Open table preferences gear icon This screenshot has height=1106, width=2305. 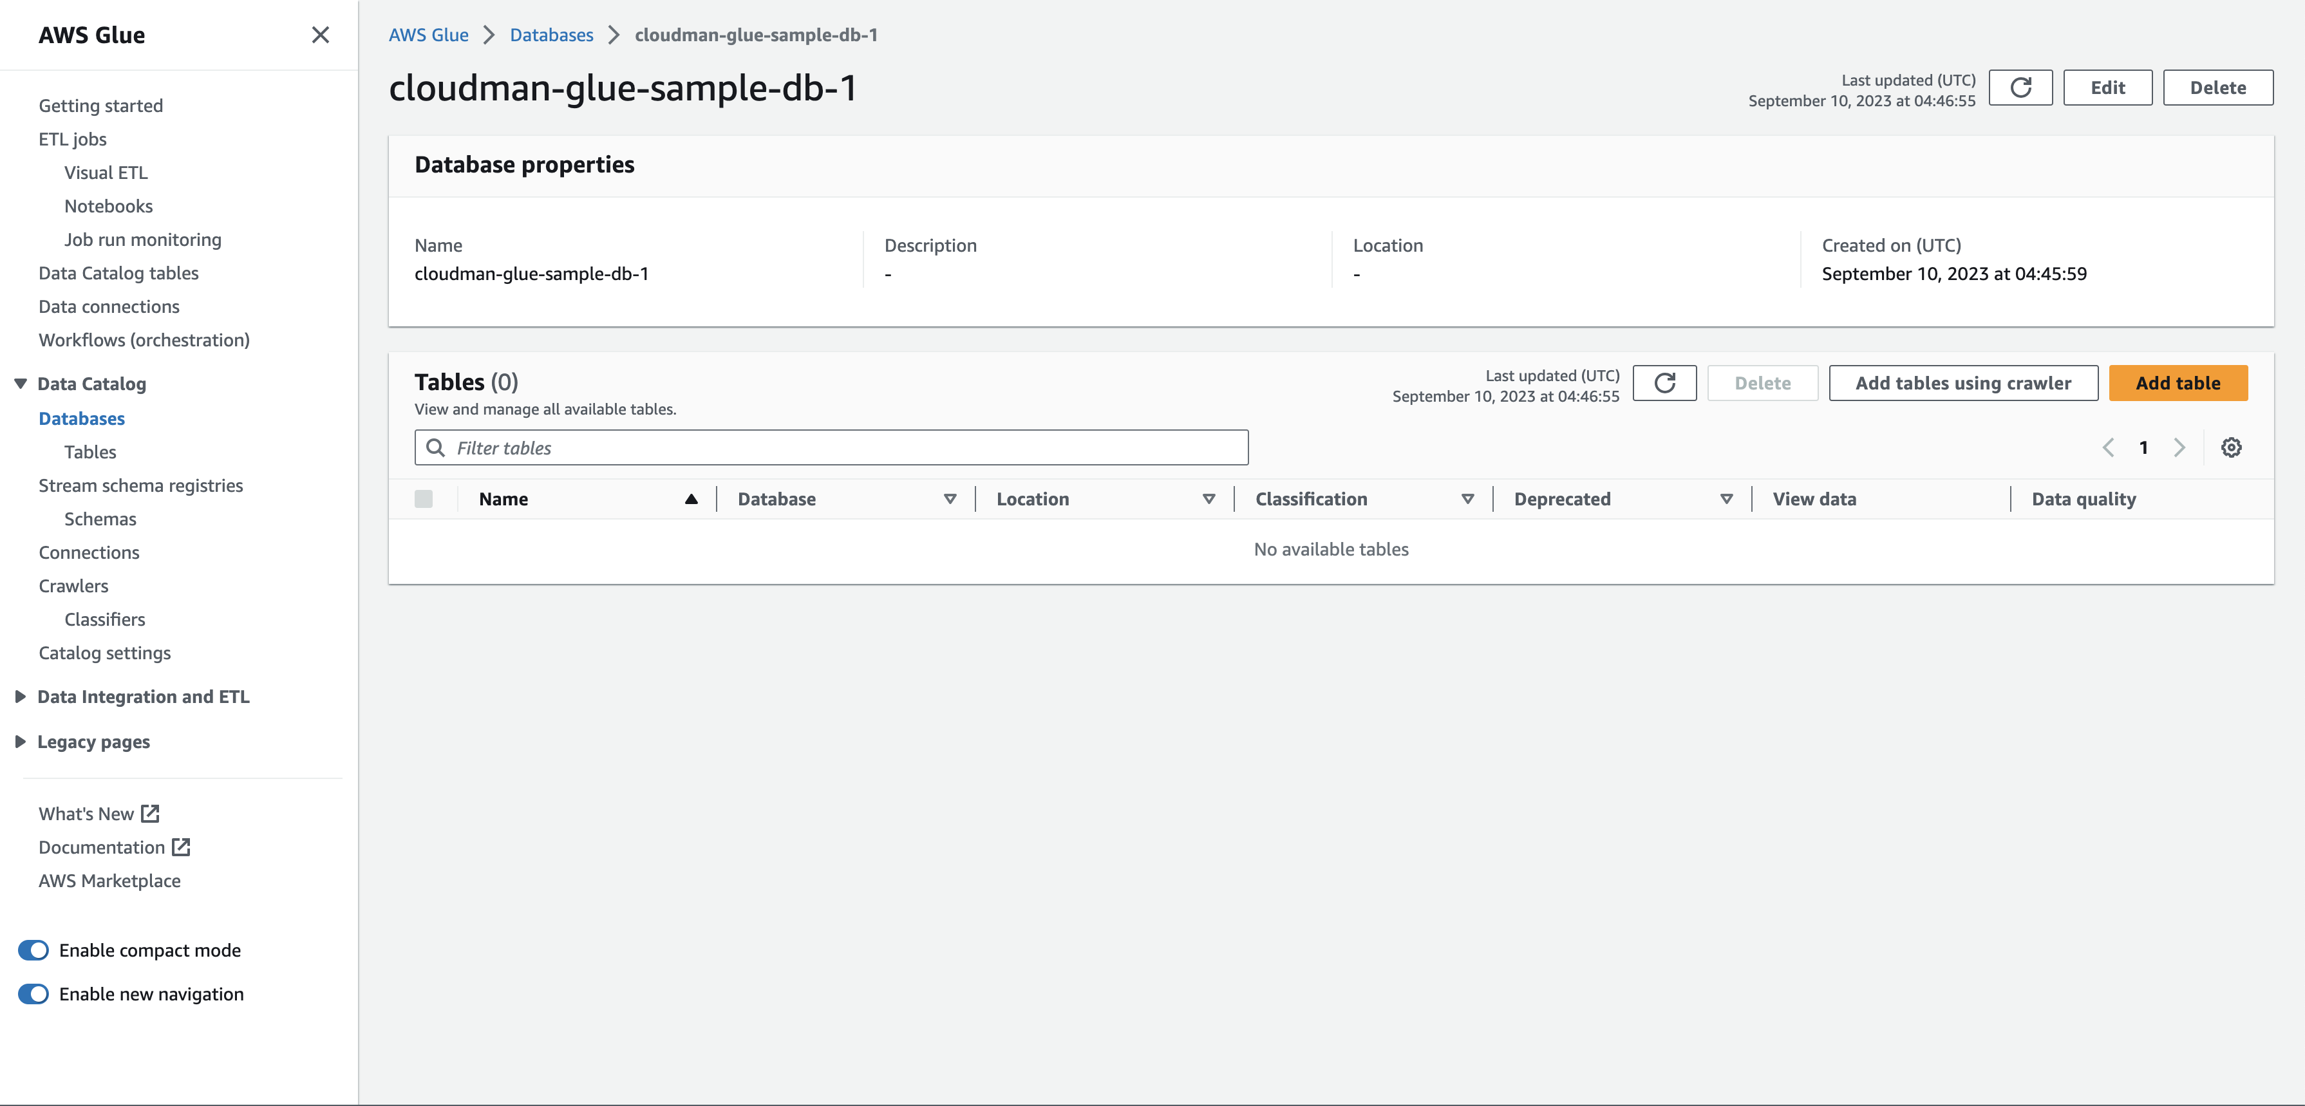[2231, 447]
